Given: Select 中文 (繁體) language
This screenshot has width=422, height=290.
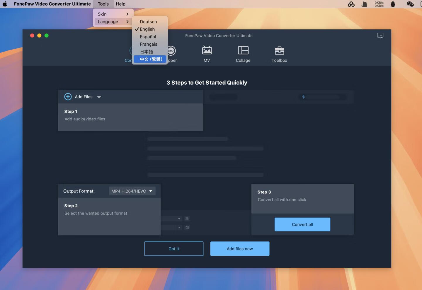Looking at the screenshot, I should pos(150,59).
